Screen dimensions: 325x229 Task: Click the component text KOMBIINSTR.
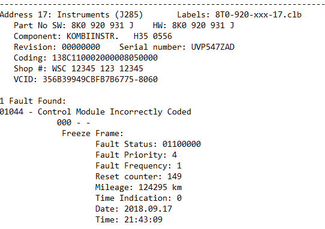click(92, 36)
